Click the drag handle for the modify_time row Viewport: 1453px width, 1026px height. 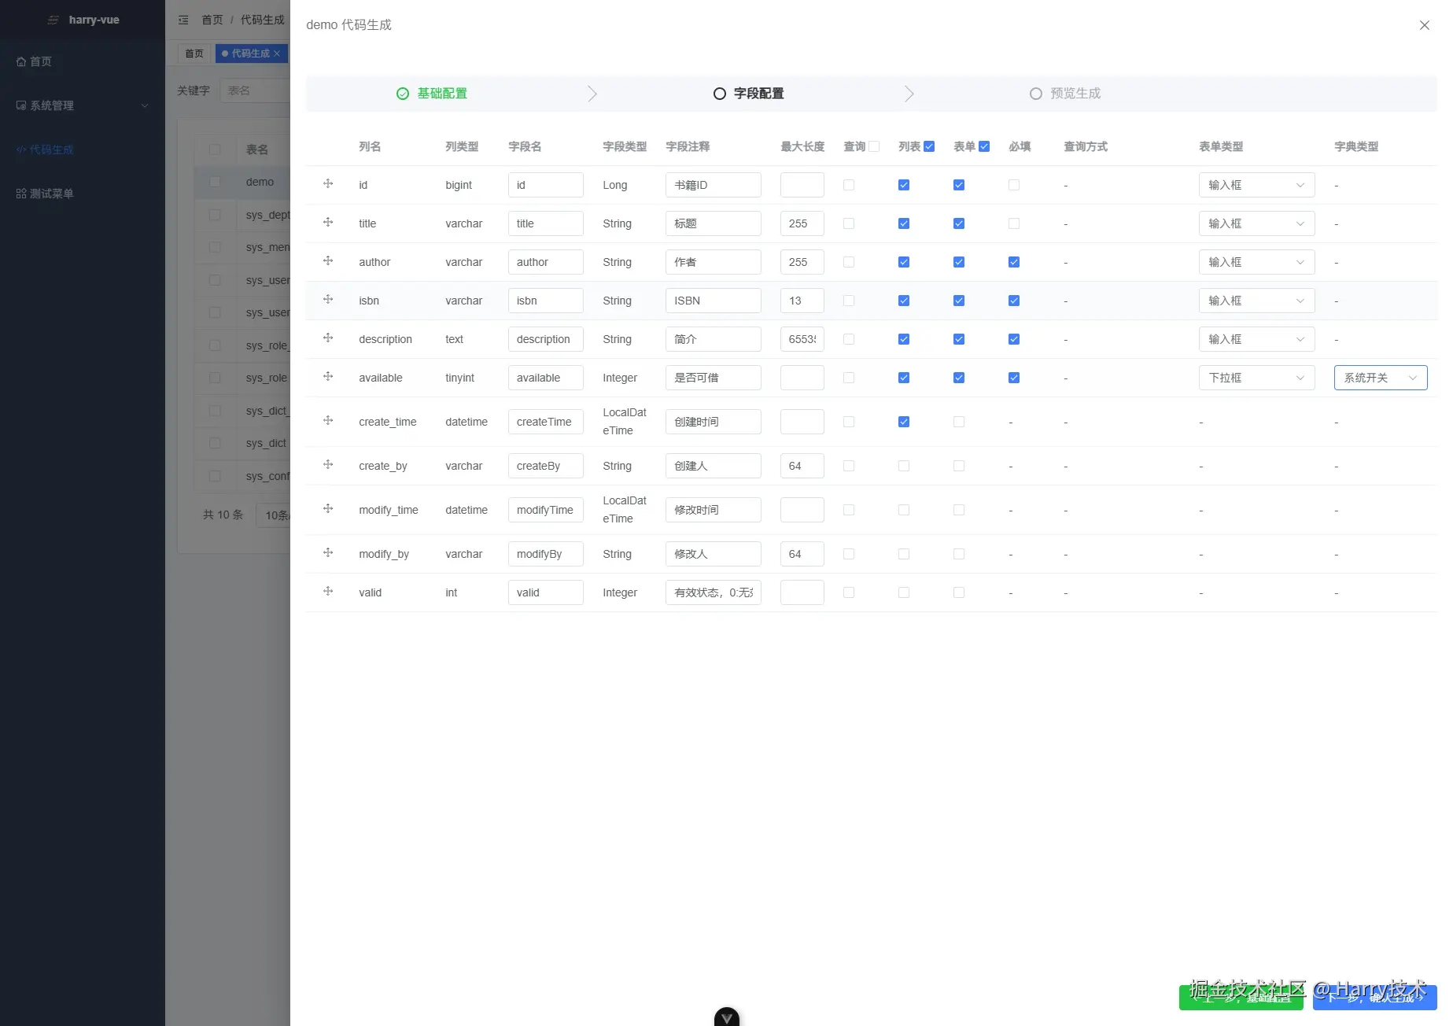pyautogui.click(x=328, y=509)
